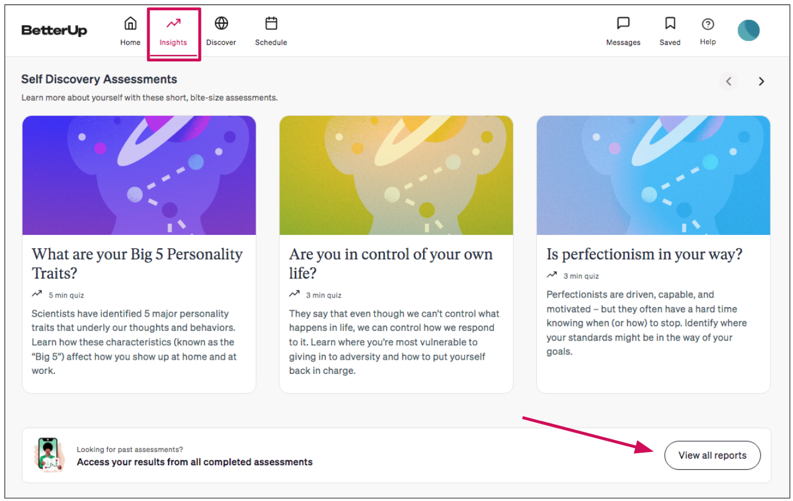Show next assessments with right chevron
The image size is (793, 501).
[761, 82]
